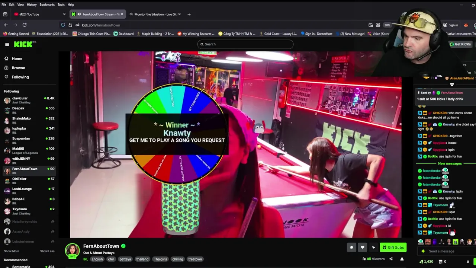Click the share stream icon

click(x=391, y=259)
